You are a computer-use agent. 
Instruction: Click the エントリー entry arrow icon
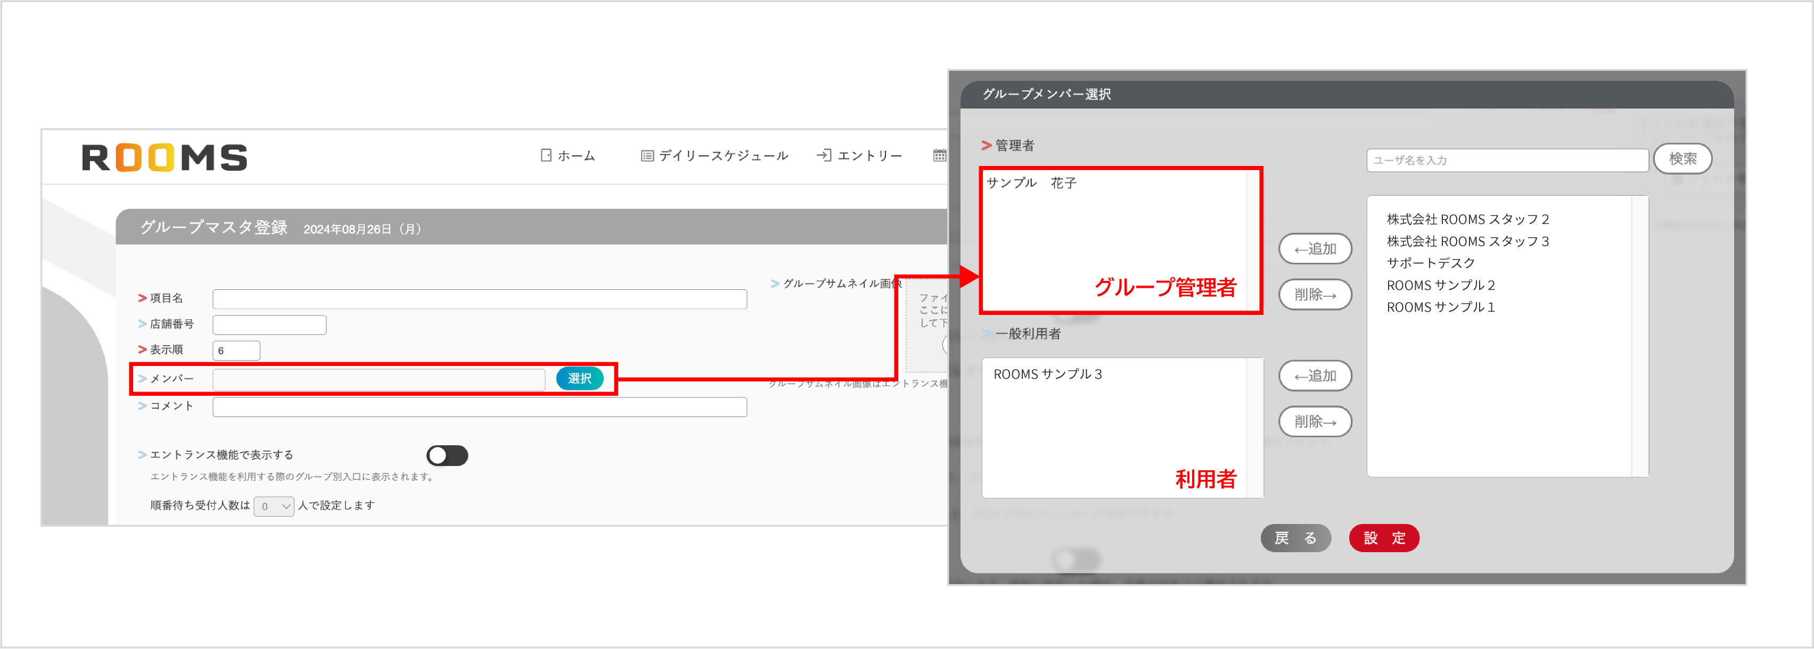pyautogui.click(x=823, y=155)
